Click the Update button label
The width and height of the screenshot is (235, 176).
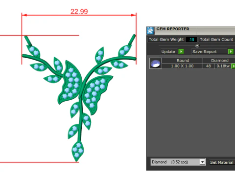click(x=168, y=52)
